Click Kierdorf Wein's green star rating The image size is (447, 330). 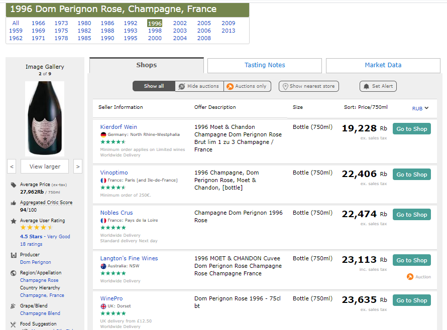coord(113,142)
